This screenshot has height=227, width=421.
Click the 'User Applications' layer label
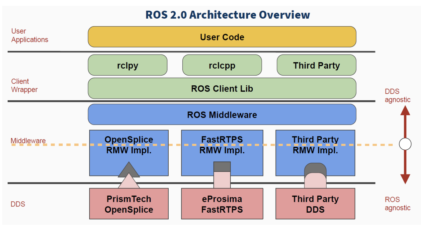coord(30,35)
